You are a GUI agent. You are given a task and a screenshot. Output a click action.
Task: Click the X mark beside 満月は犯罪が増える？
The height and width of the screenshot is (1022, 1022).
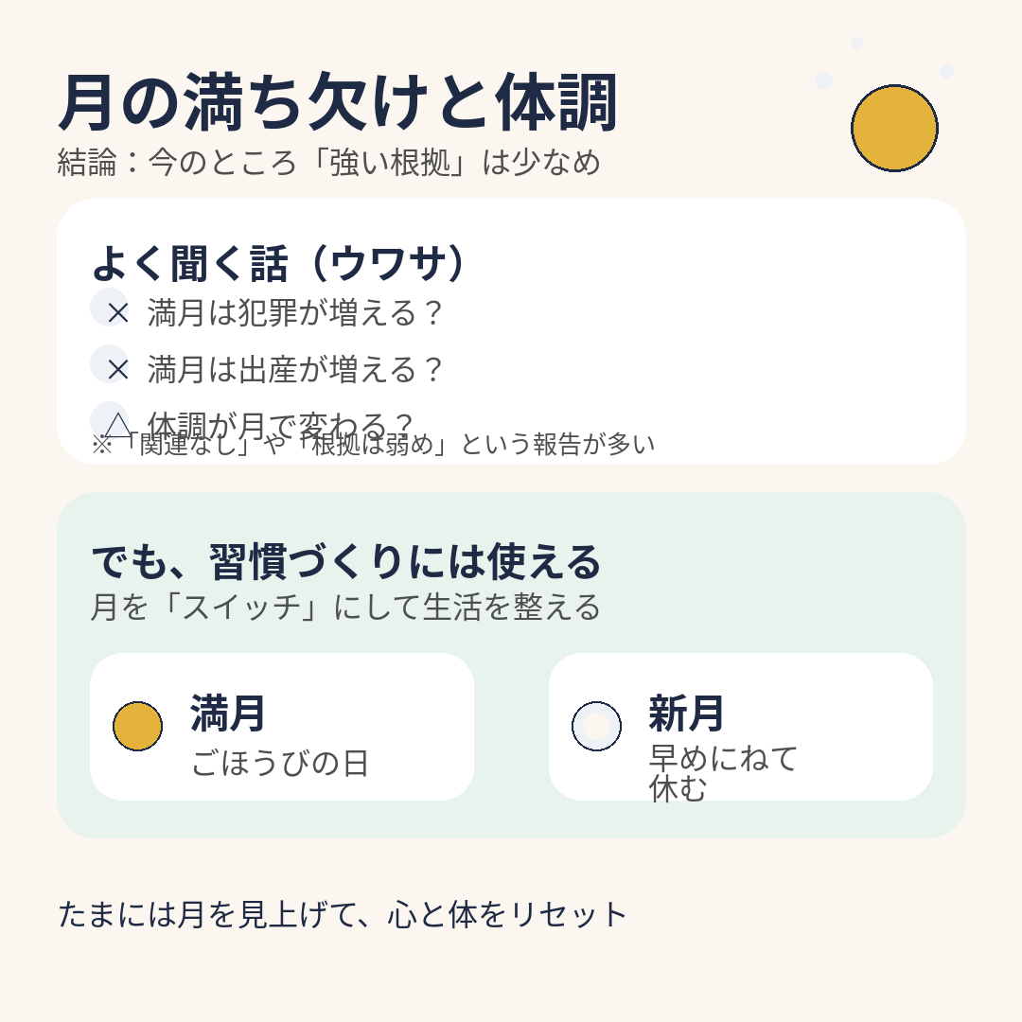(x=117, y=312)
